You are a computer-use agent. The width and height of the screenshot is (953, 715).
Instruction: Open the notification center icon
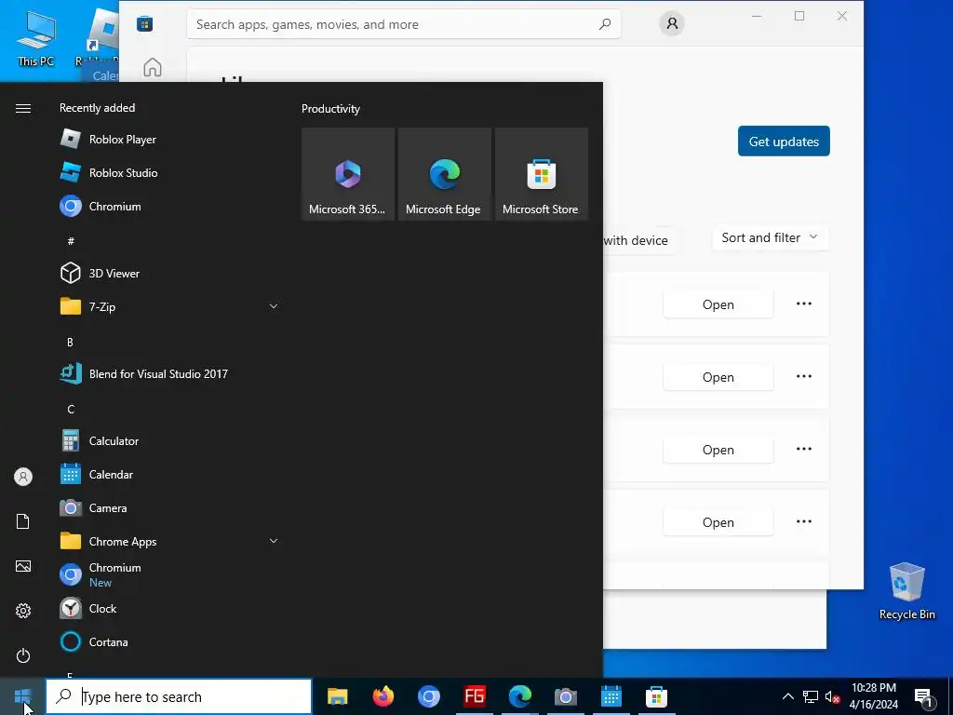point(924,697)
